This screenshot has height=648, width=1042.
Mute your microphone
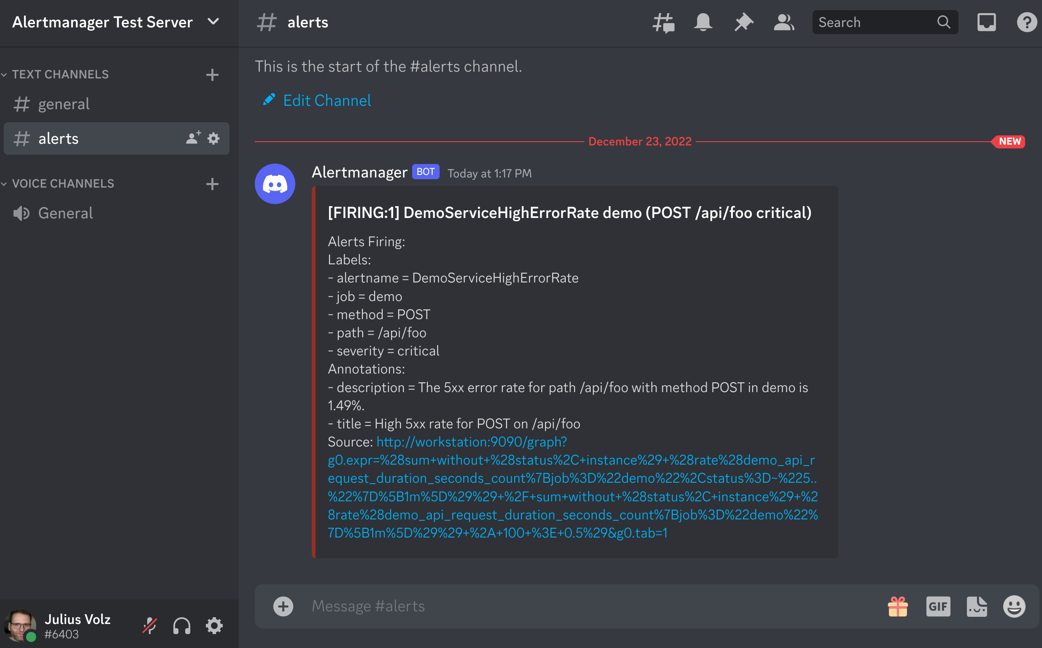(x=150, y=625)
